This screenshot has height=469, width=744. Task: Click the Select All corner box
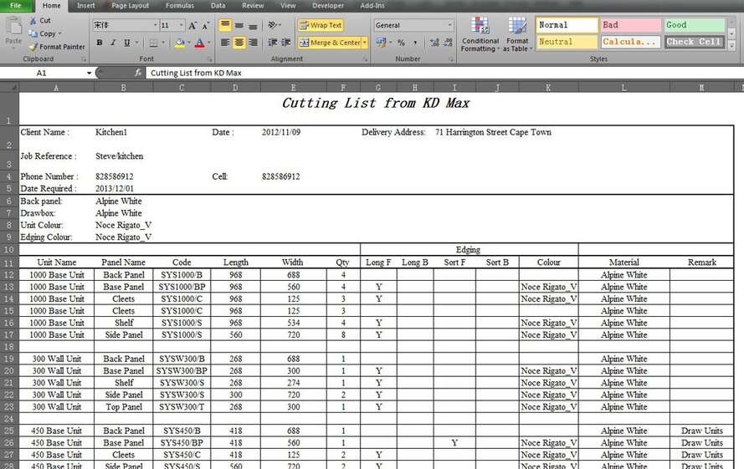click(x=9, y=87)
